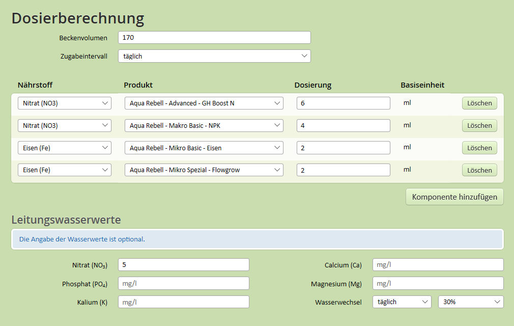Delete the Mikro Spezial Flowgrow row

tap(479, 171)
